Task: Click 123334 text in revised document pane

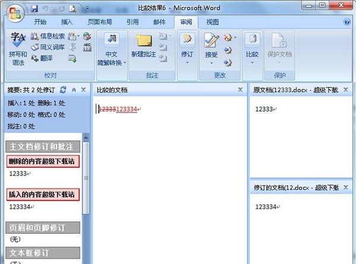Action: pyautogui.click(x=266, y=206)
